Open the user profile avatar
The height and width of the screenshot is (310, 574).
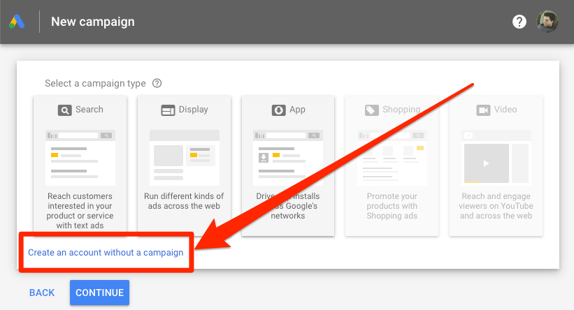click(547, 22)
